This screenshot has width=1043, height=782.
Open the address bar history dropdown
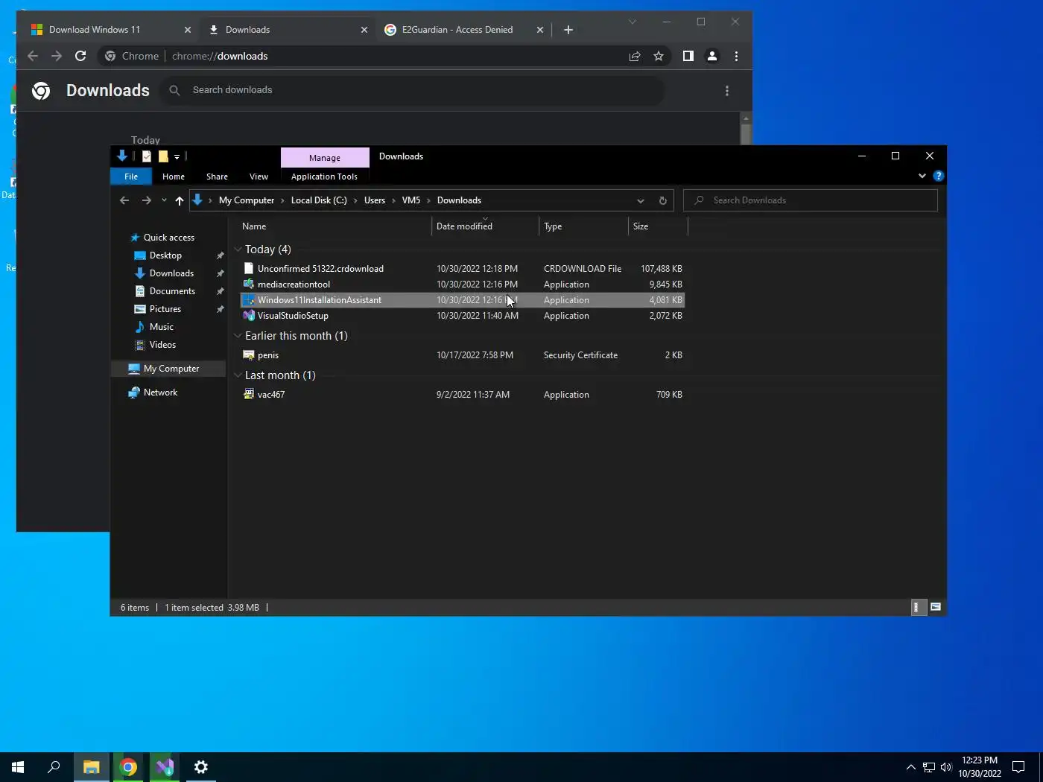[x=640, y=200]
